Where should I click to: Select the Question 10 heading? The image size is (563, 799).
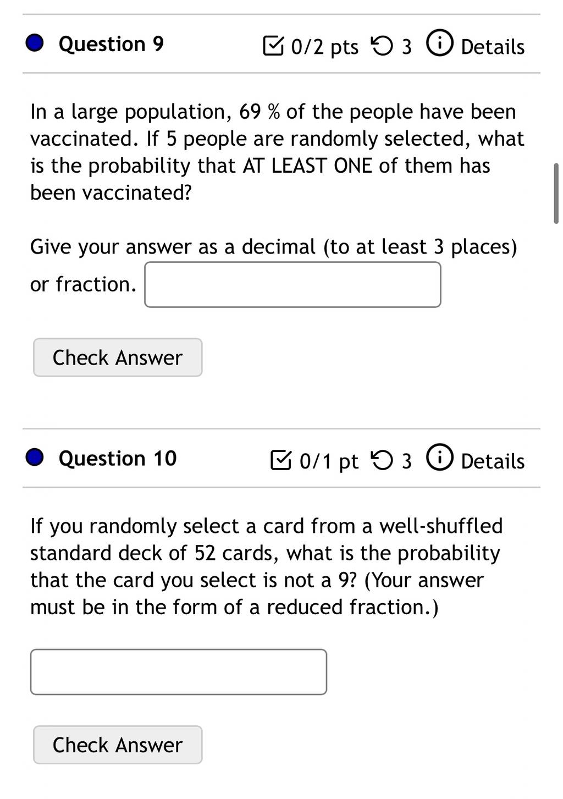[x=118, y=458]
